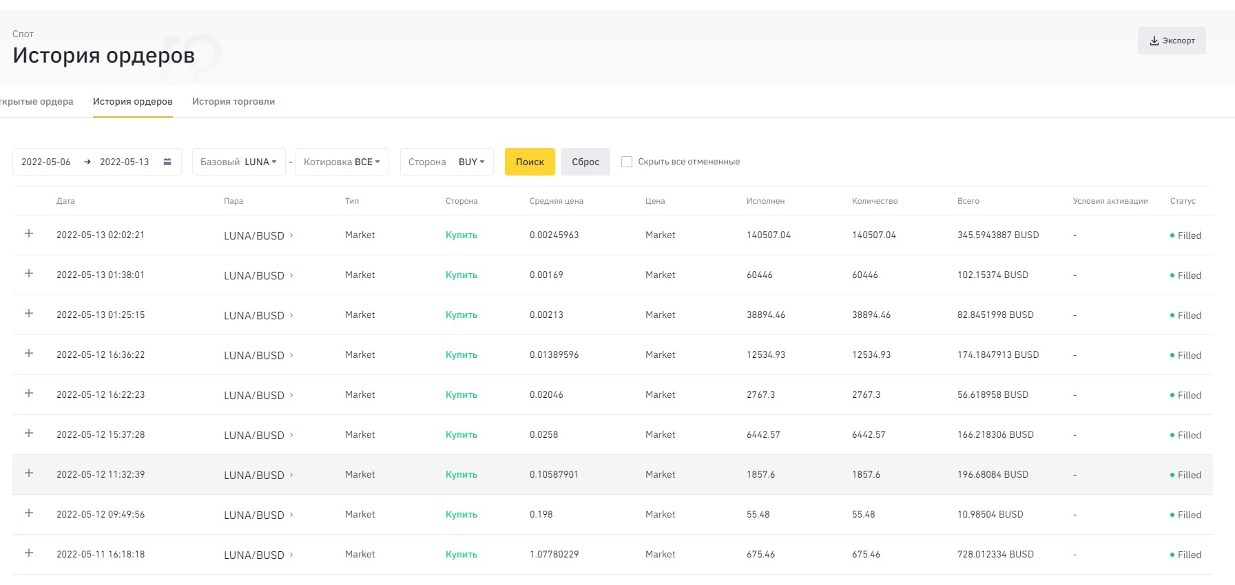Click the executed amount 38894.46

(x=766, y=315)
